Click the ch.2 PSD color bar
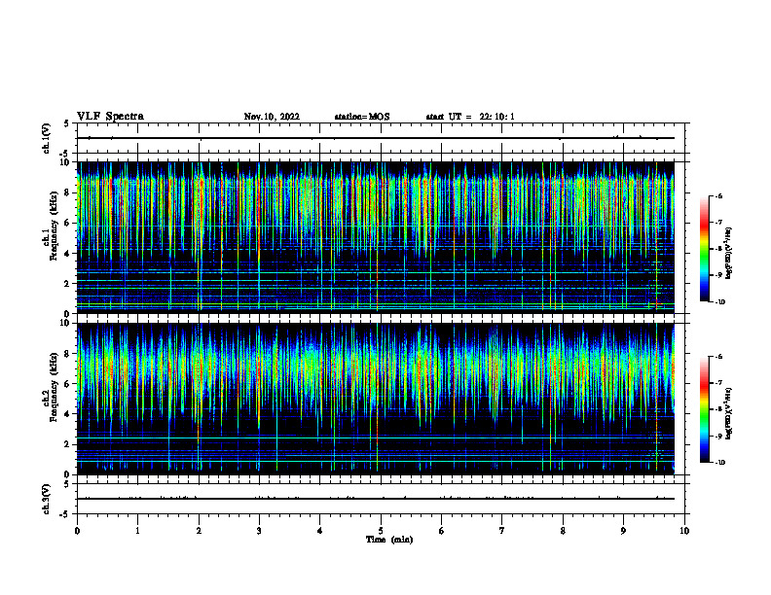The width and height of the screenshot is (771, 595). [705, 409]
